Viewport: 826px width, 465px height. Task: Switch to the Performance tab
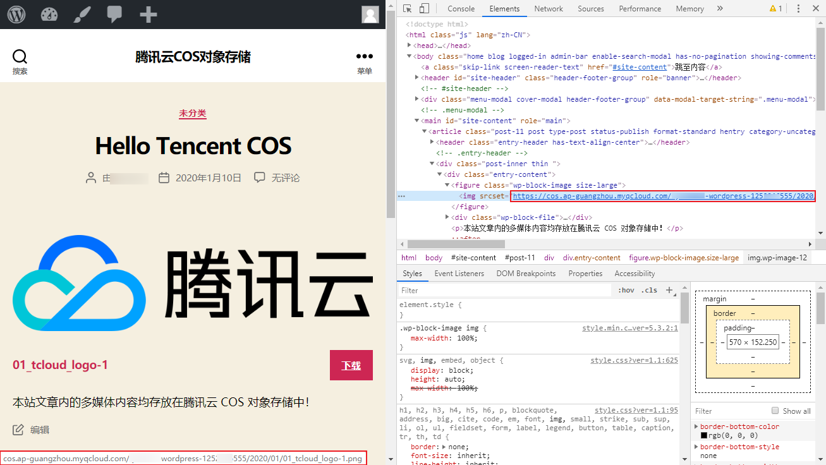click(640, 9)
